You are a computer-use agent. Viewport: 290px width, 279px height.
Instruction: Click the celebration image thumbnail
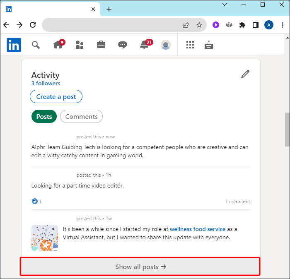tap(45, 238)
